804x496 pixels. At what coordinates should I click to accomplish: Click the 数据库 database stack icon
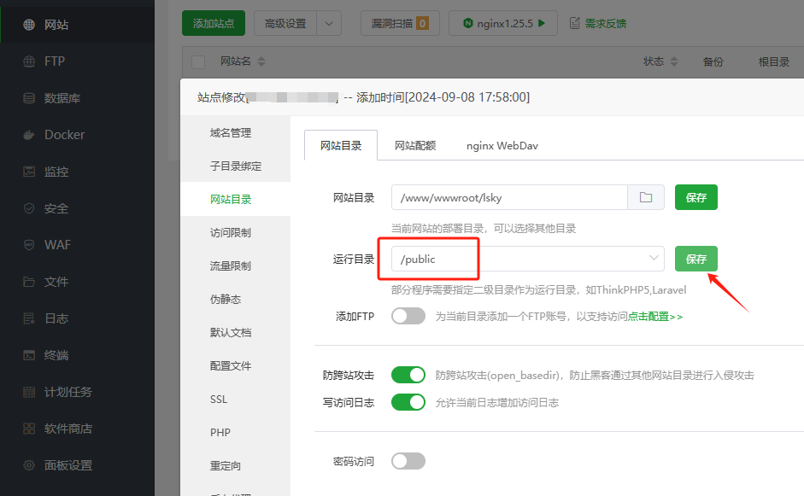pos(29,98)
